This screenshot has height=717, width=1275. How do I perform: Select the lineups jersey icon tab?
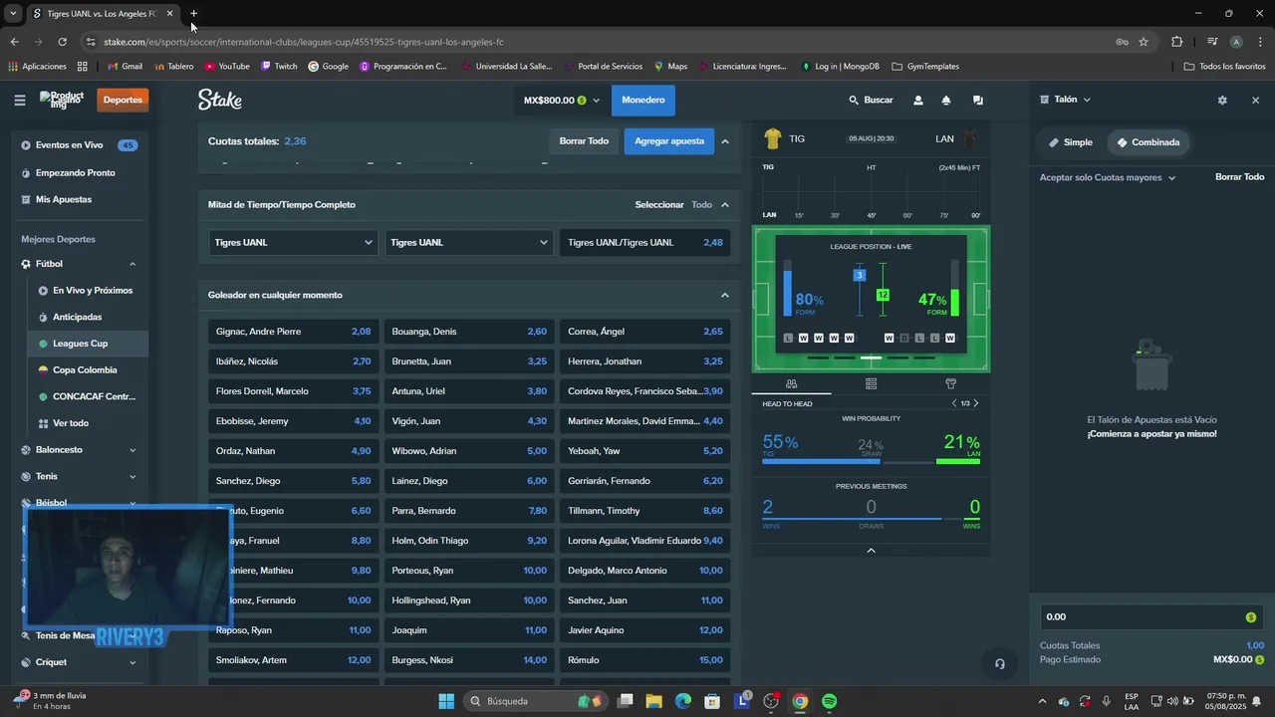tap(950, 383)
